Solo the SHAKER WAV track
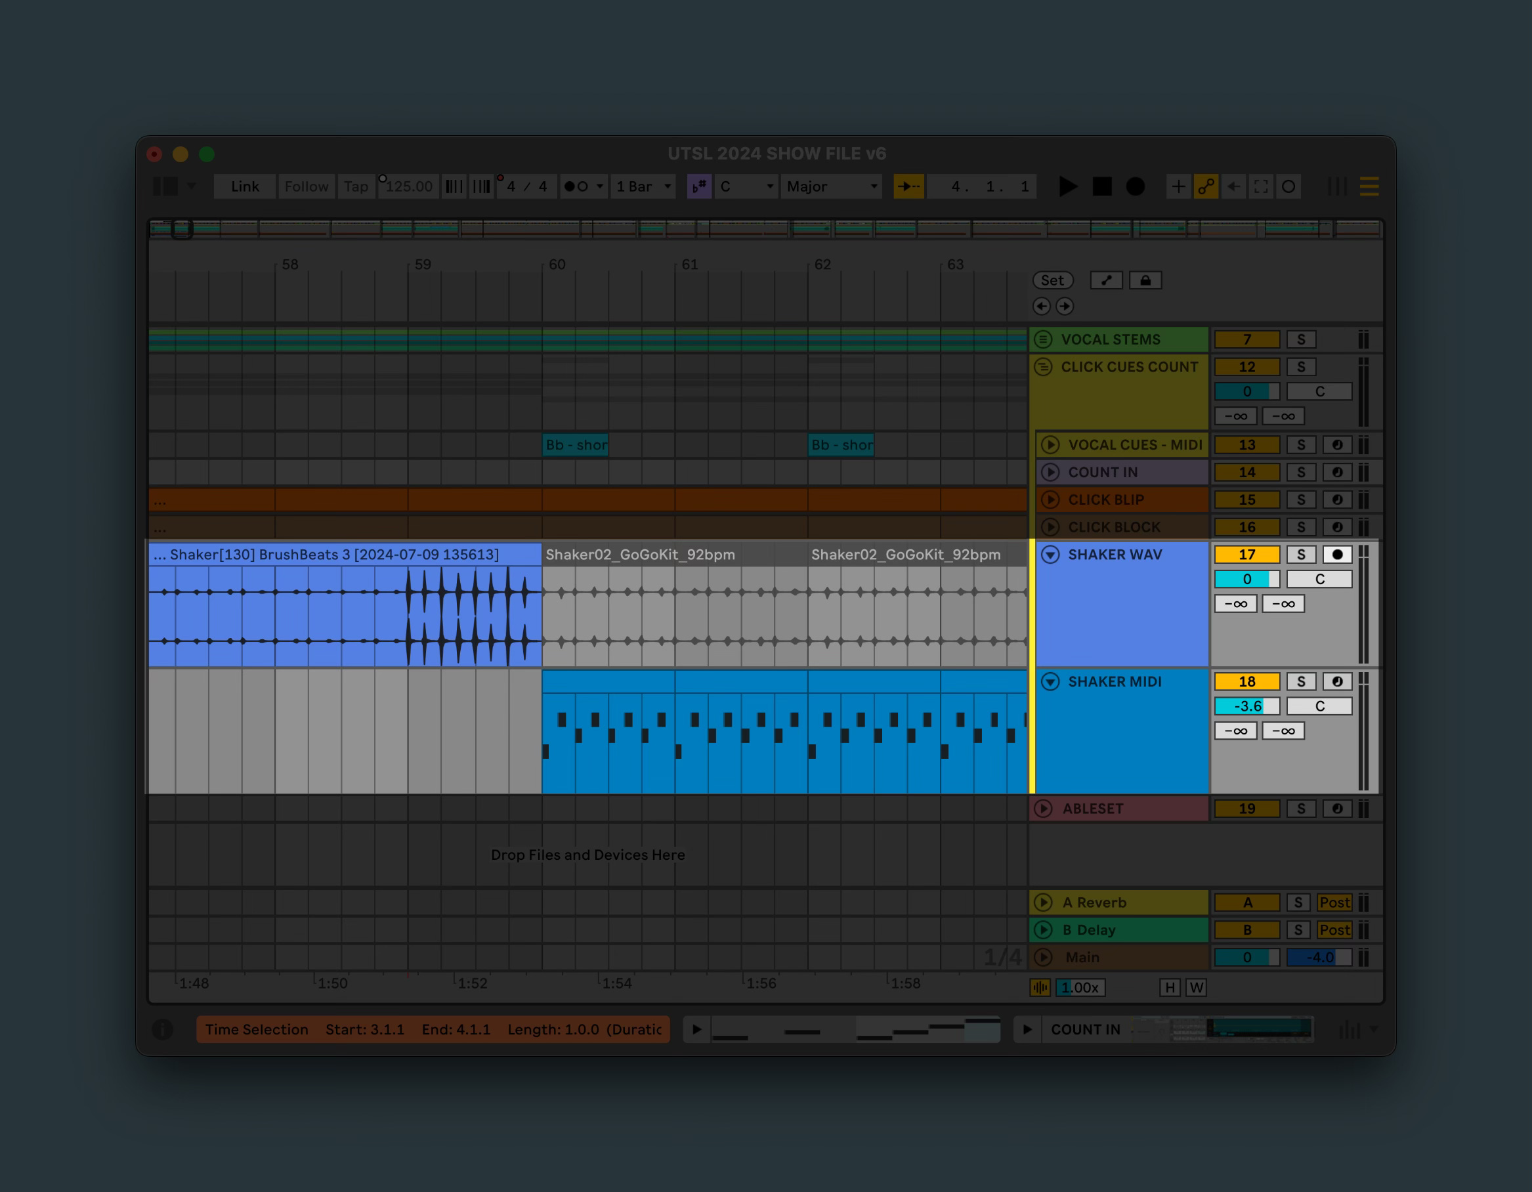1532x1192 pixels. (1301, 555)
